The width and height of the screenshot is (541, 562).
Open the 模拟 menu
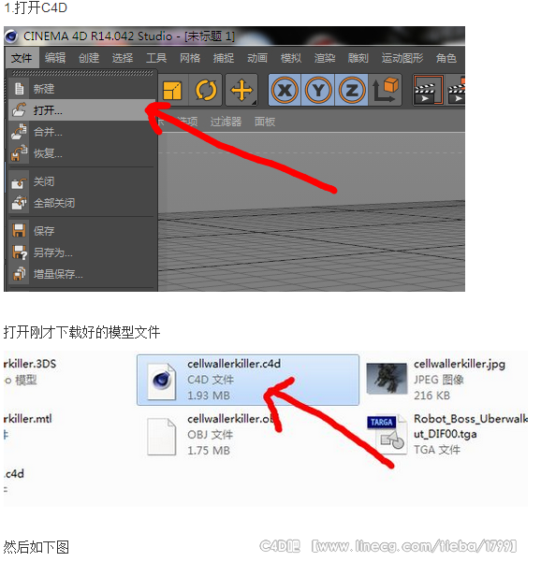pos(291,58)
